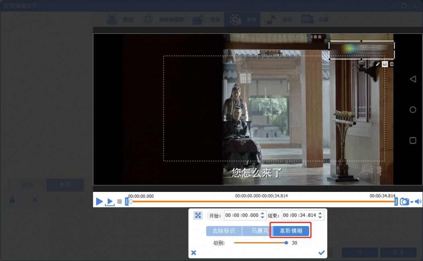Click the image icon under the watermark box
The image size is (423, 261).
click(385, 64)
